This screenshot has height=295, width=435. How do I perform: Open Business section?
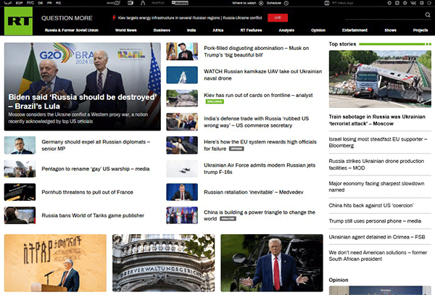162,30
